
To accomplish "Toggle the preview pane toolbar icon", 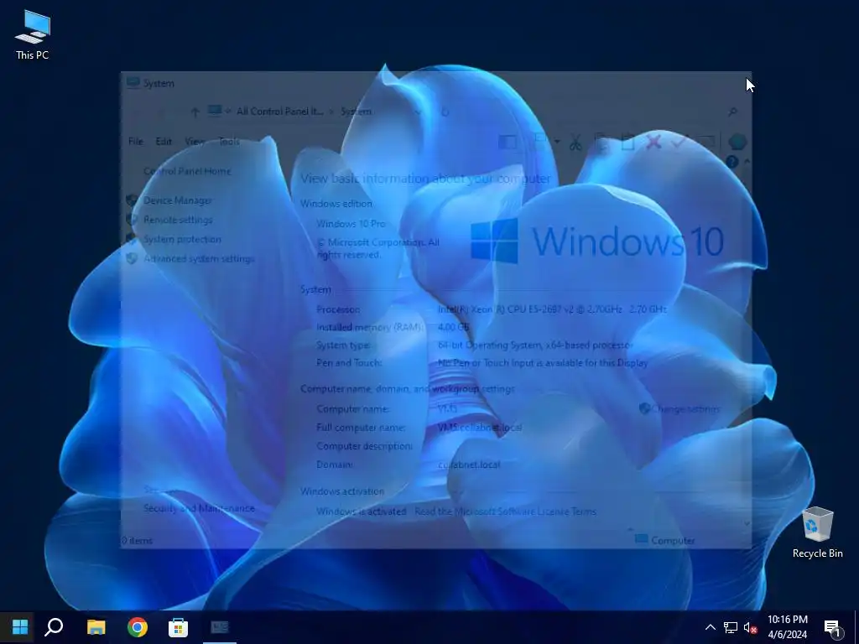I will click(507, 143).
